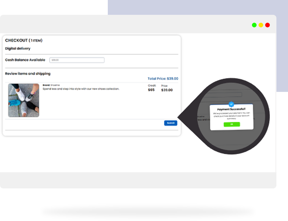The image size is (288, 221).
Task: Click the shoes collection description text
Action: tap(81, 89)
